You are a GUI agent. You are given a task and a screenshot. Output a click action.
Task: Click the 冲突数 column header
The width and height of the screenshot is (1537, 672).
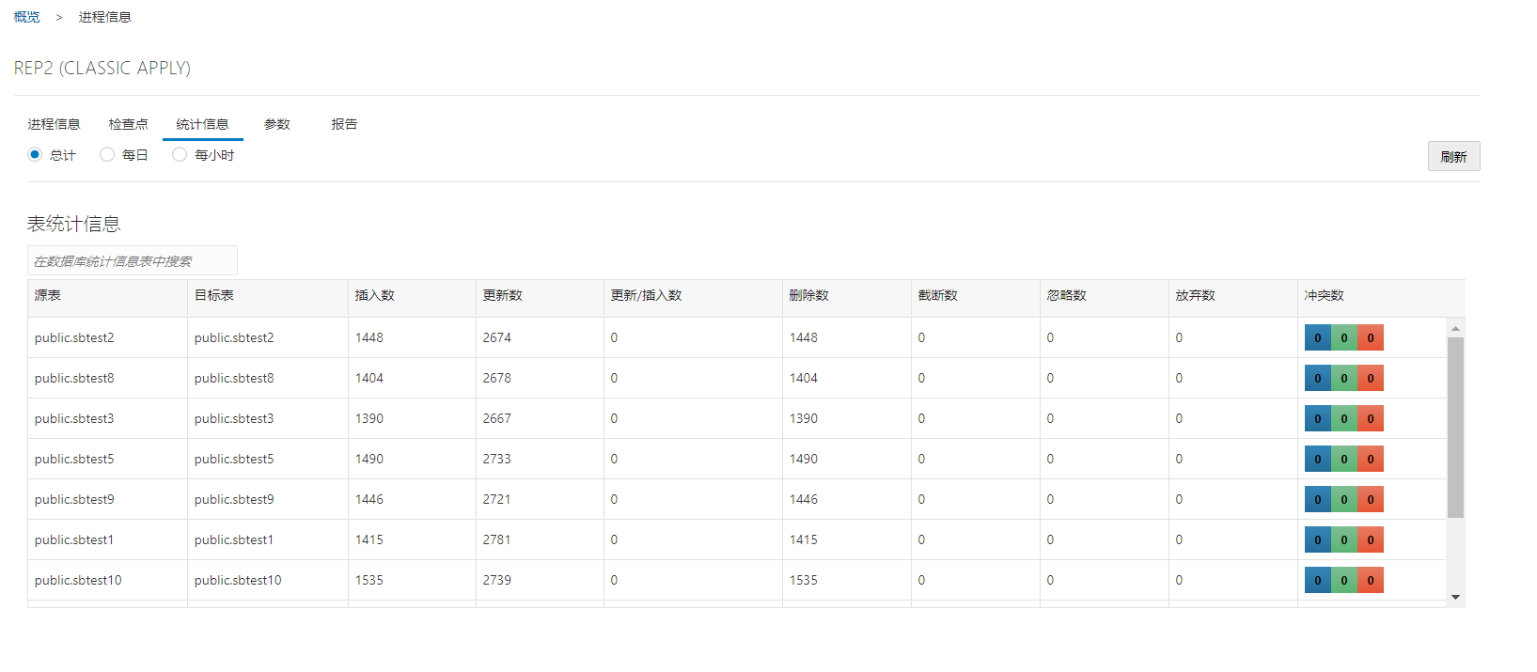coord(1324,295)
